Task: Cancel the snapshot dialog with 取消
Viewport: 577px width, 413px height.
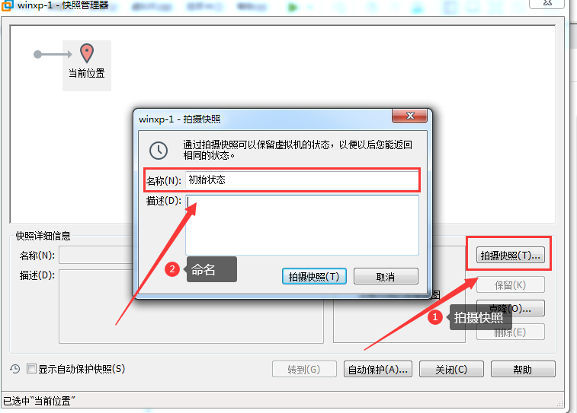Action: 386,276
